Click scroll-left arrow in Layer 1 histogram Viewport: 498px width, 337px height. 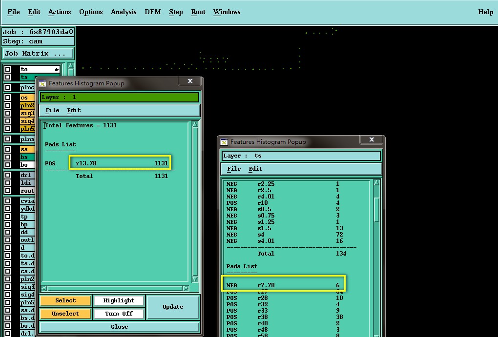pos(45,289)
